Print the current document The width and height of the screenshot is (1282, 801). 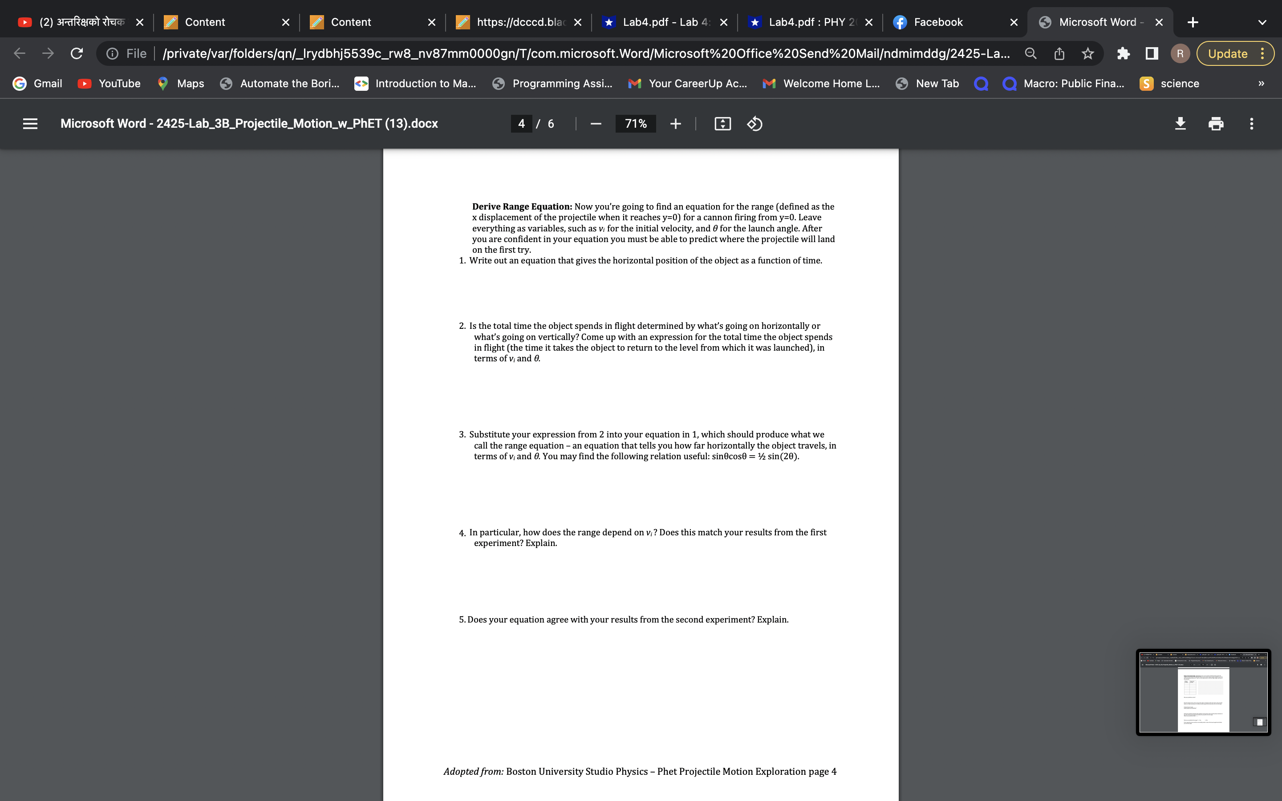(1216, 123)
